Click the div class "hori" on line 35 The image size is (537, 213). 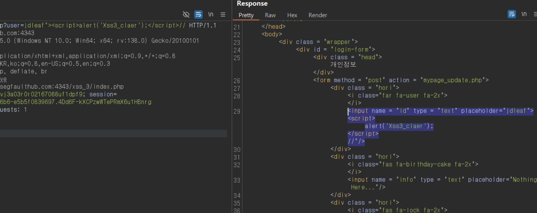(365, 203)
